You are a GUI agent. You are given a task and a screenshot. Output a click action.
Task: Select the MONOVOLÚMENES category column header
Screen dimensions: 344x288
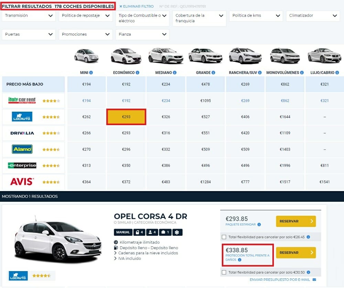pyautogui.click(x=282, y=73)
